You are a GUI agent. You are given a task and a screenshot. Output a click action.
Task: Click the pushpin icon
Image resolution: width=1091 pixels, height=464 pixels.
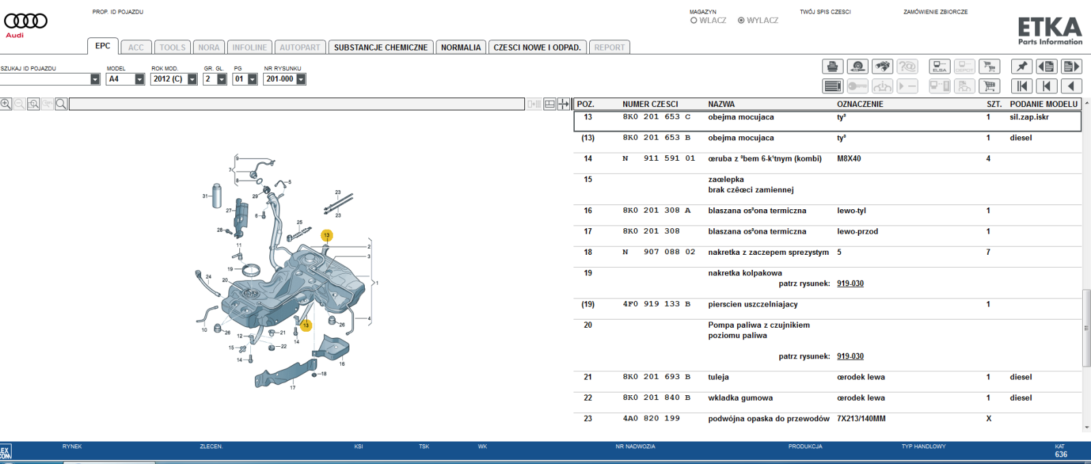point(1021,66)
